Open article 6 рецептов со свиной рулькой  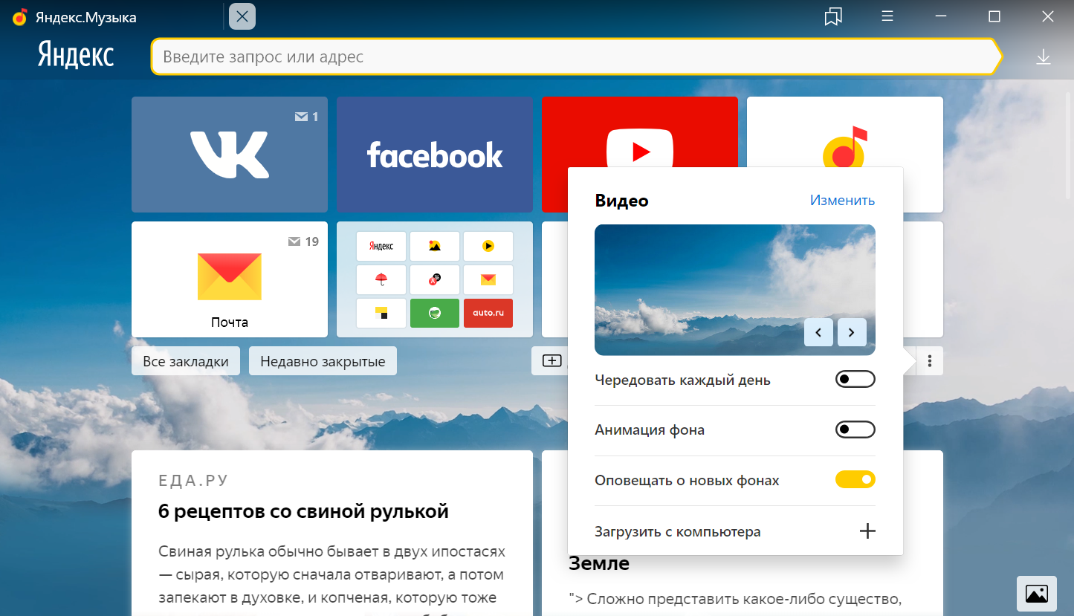(303, 511)
